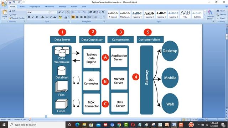Redo action in Quick Access Toolbar
228x128 pixels.
[19, 2]
